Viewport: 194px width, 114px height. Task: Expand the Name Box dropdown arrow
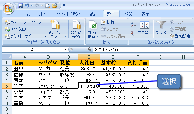(65, 50)
